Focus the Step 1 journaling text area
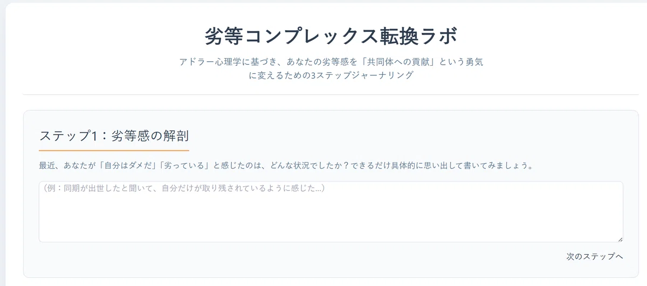This screenshot has height=286, width=647. [331, 212]
